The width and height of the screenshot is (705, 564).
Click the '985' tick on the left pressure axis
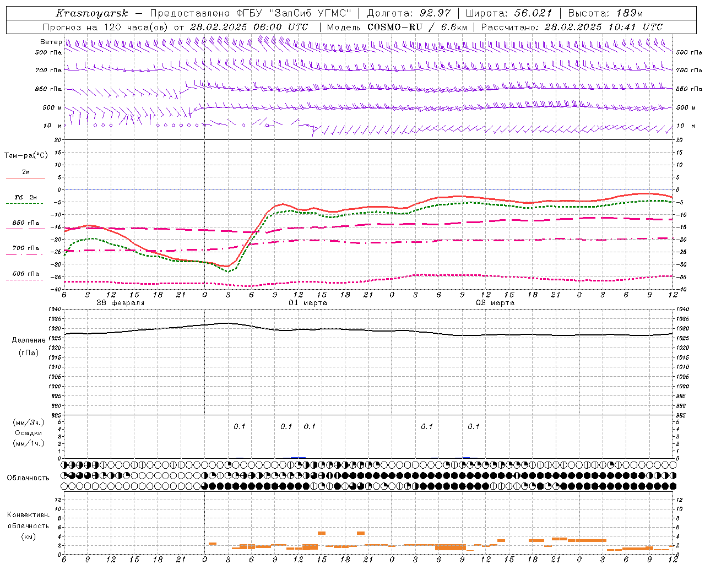[56, 415]
